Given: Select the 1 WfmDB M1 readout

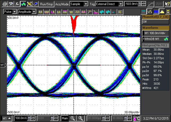Looking at the screenshot, I should point(156,39).
